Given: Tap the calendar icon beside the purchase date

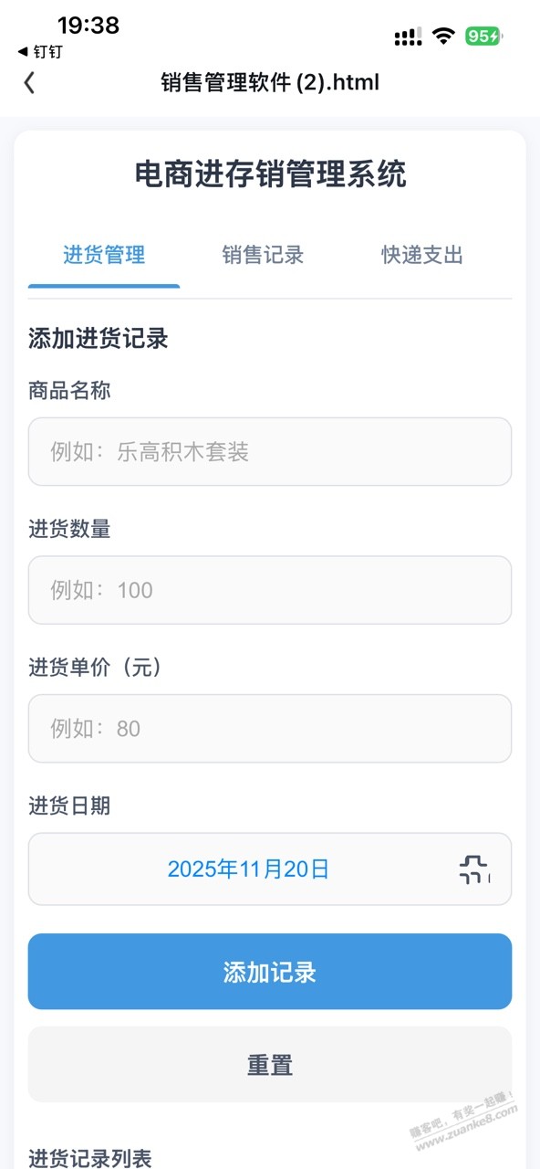Looking at the screenshot, I should 473,869.
